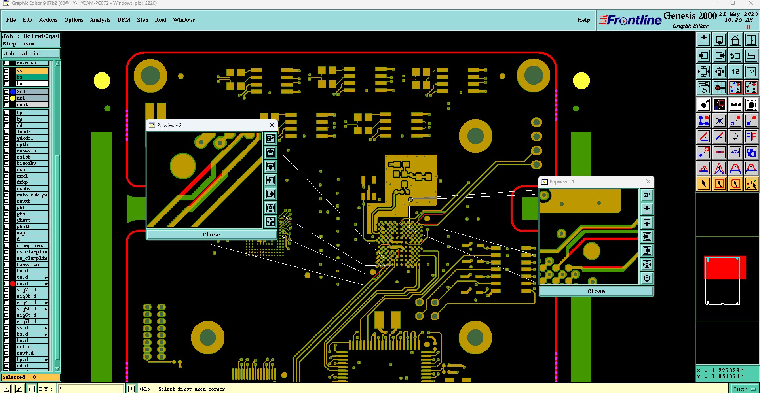
Task: Click the 1:2 zoom scale icon
Action: pyautogui.click(x=735, y=72)
